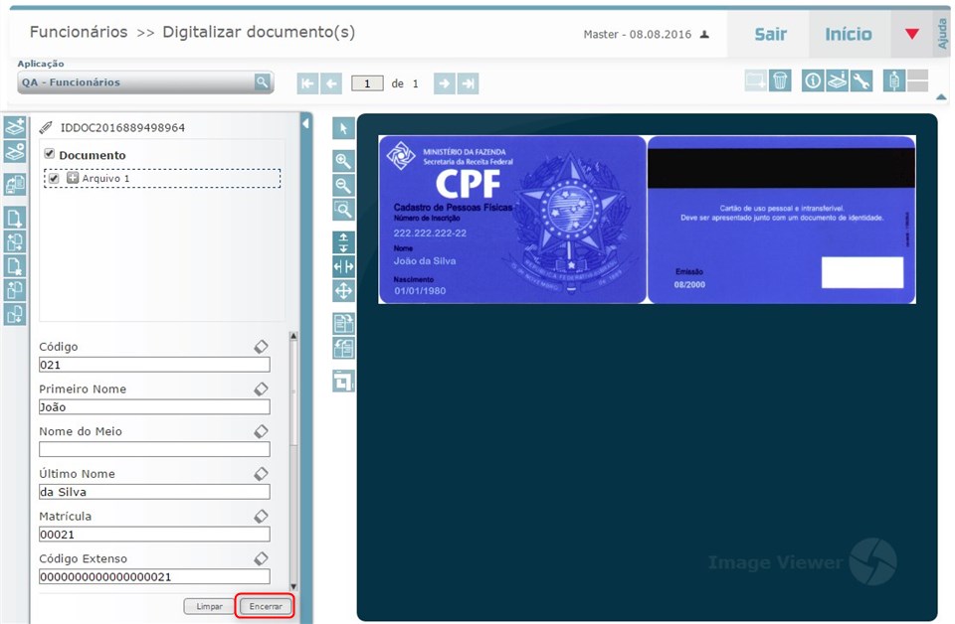Click inside the Matrícula input field
The image size is (955, 624).
point(154,534)
